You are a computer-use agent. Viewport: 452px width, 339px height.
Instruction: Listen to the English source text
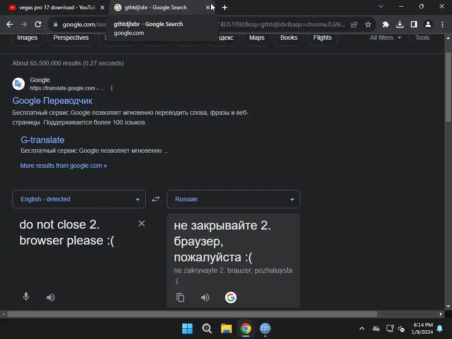[51, 298]
